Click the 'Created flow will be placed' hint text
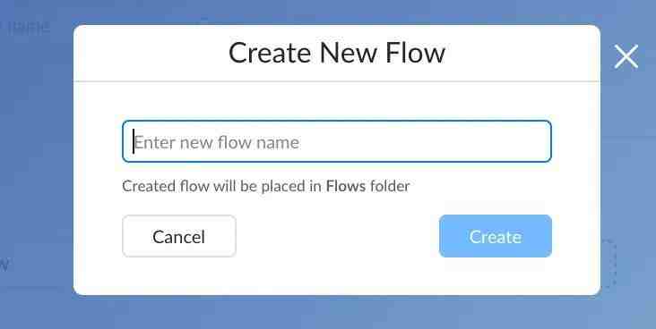The height and width of the screenshot is (329, 656). pyautogui.click(x=214, y=186)
